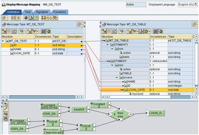This screenshot has width=199, height=135.
Task: Click the equalsS function box in mapping editor
Action: (x=79, y=109)
